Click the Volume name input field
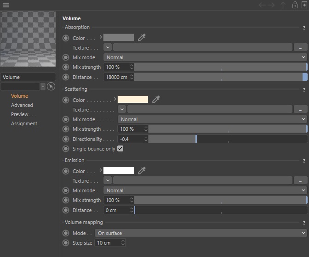 click(28, 77)
